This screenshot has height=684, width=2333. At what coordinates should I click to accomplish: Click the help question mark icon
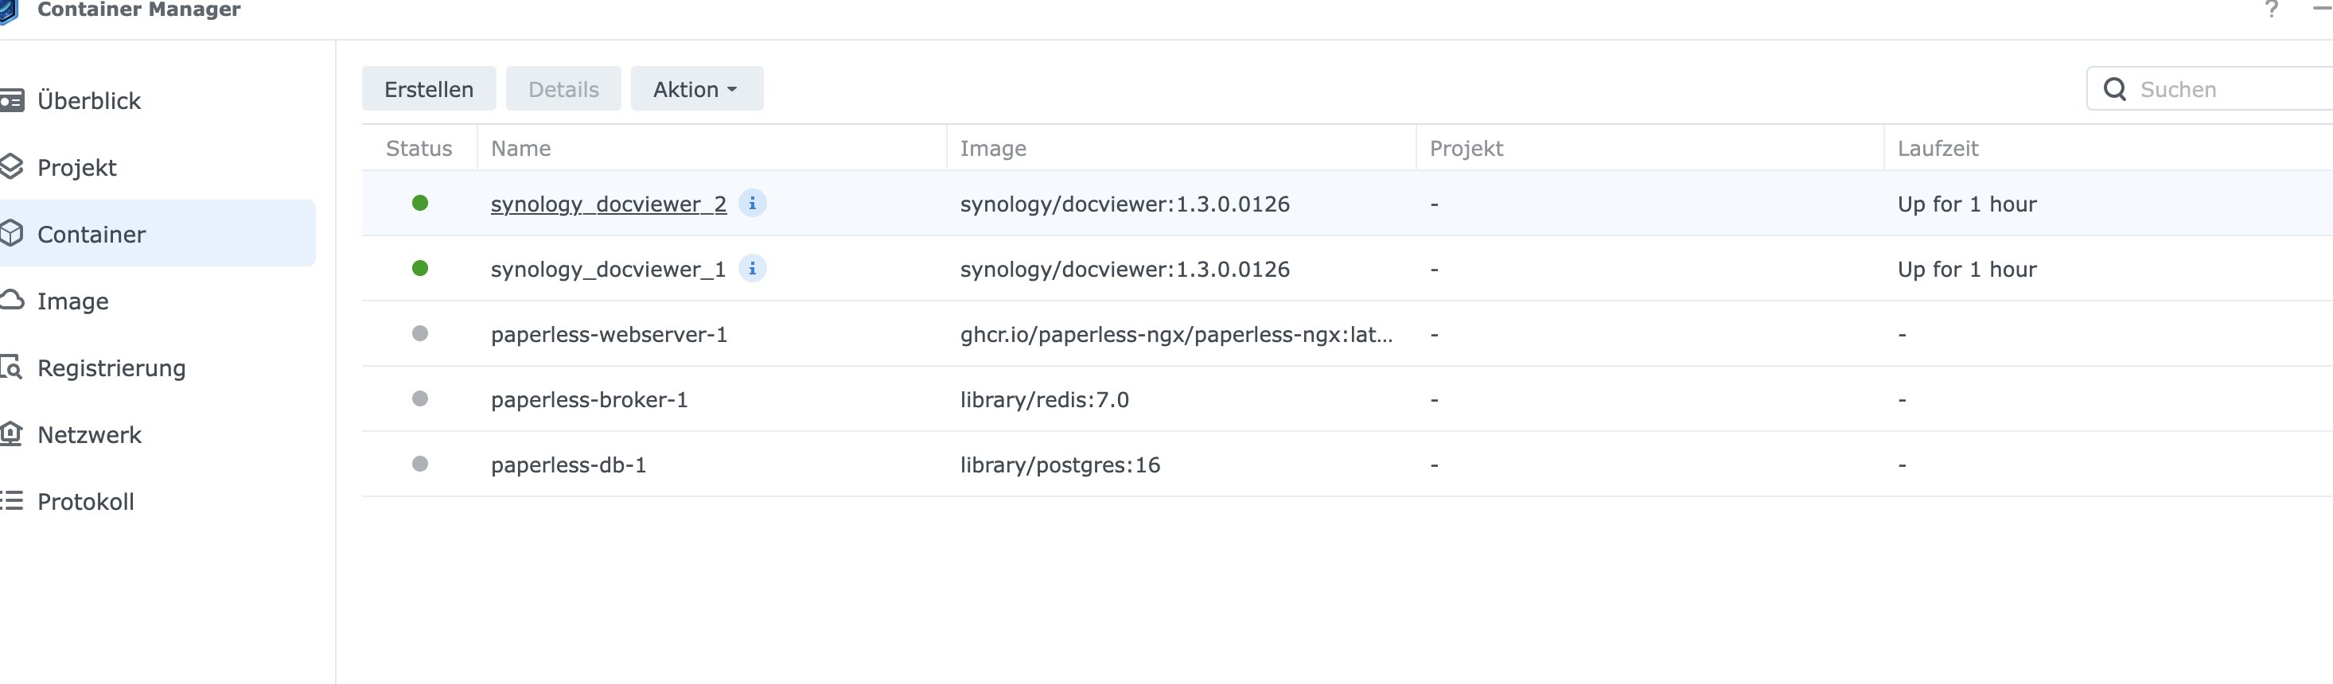point(2270,10)
